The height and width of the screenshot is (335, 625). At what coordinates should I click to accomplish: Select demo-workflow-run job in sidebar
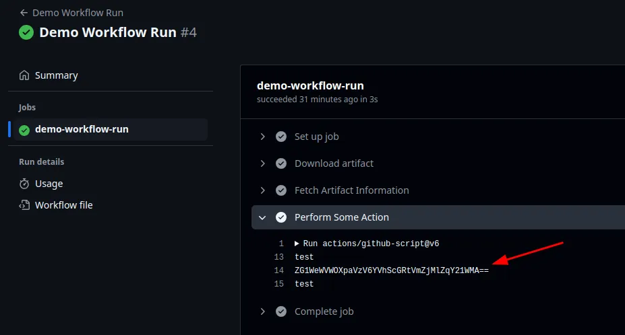coord(111,129)
